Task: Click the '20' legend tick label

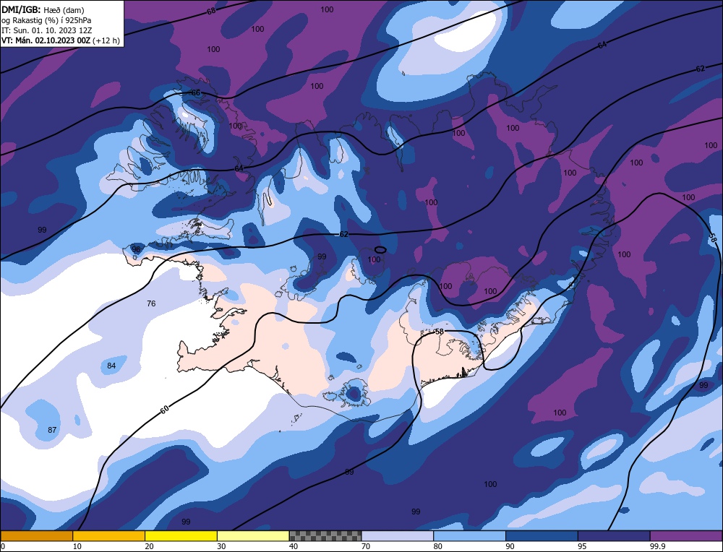Action: point(149,546)
